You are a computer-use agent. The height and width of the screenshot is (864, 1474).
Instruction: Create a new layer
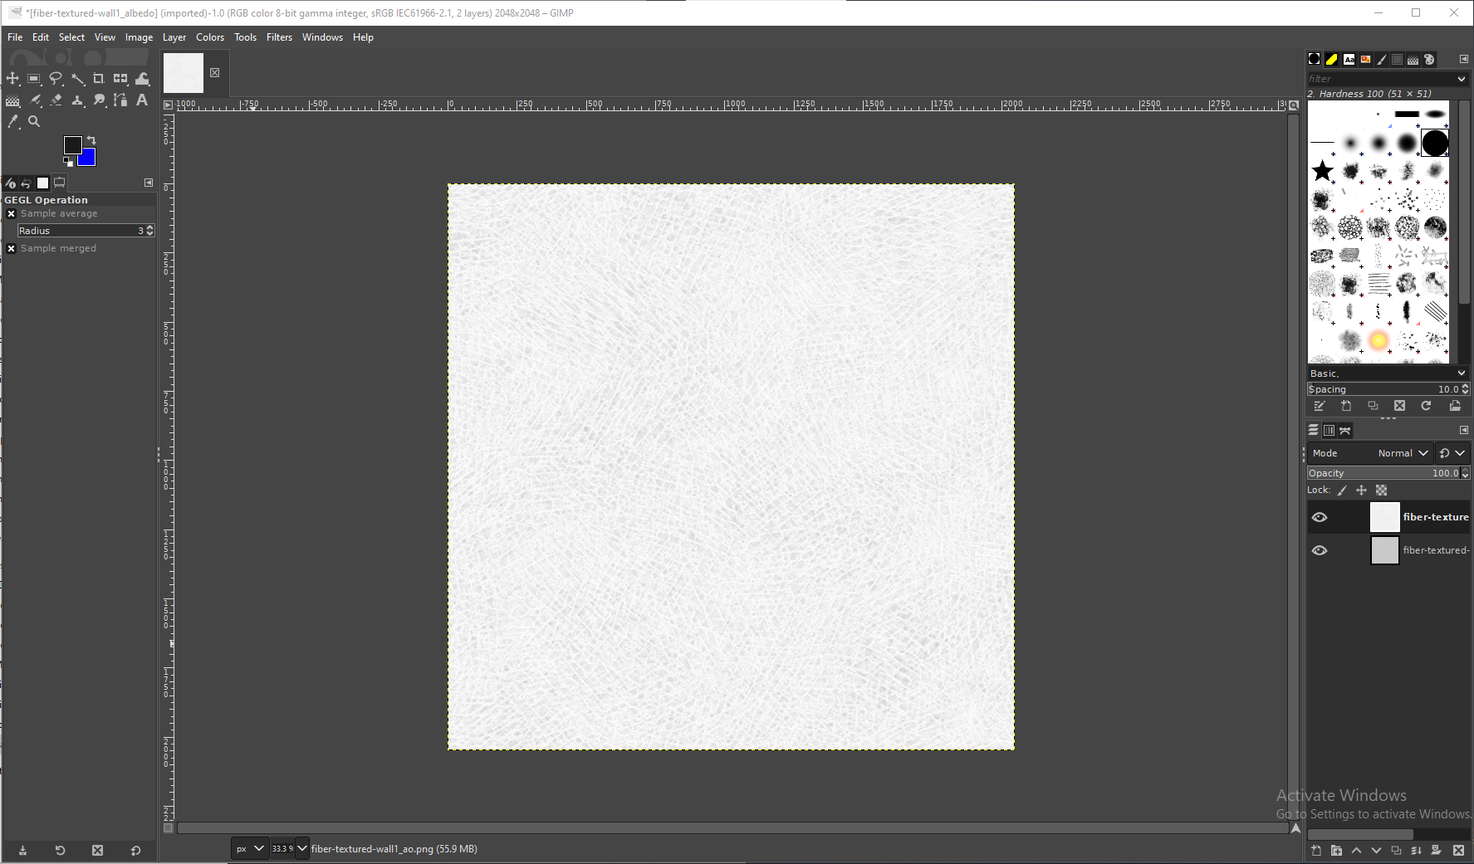tap(1316, 851)
